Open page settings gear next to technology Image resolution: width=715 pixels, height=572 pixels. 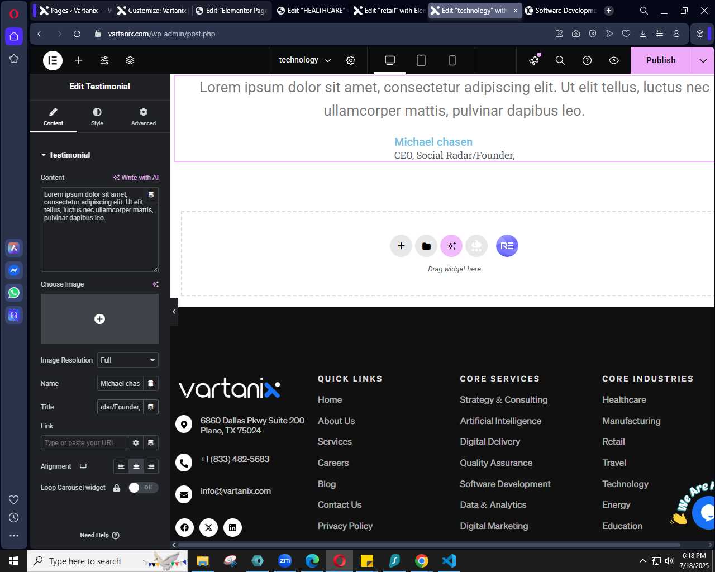coord(351,60)
